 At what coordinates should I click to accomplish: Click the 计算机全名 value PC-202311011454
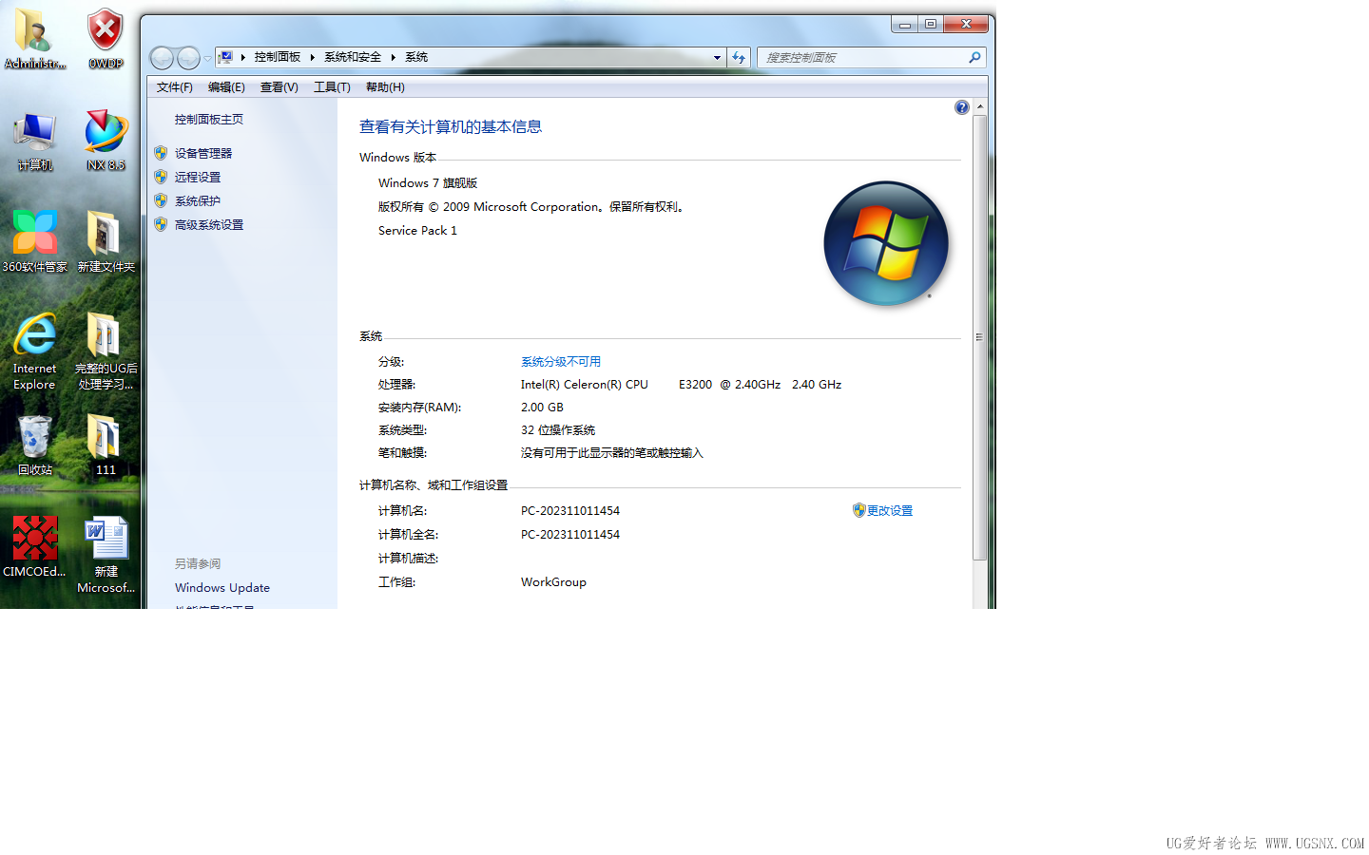pyautogui.click(x=570, y=535)
